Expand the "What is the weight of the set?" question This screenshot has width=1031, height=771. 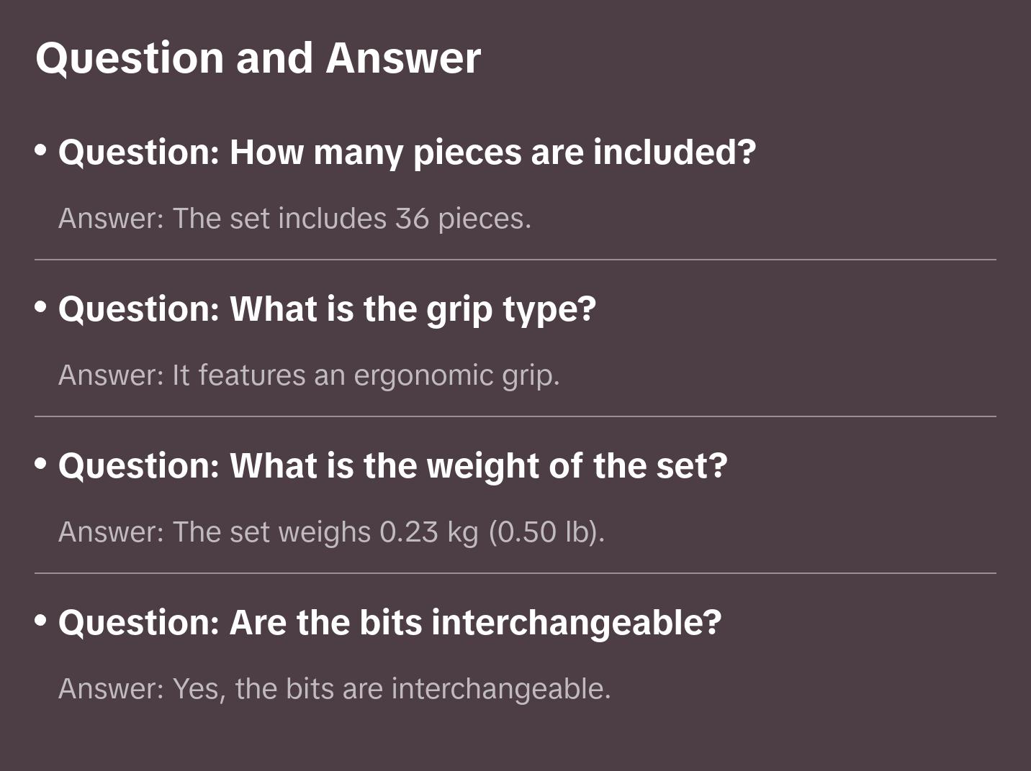pyautogui.click(x=392, y=466)
